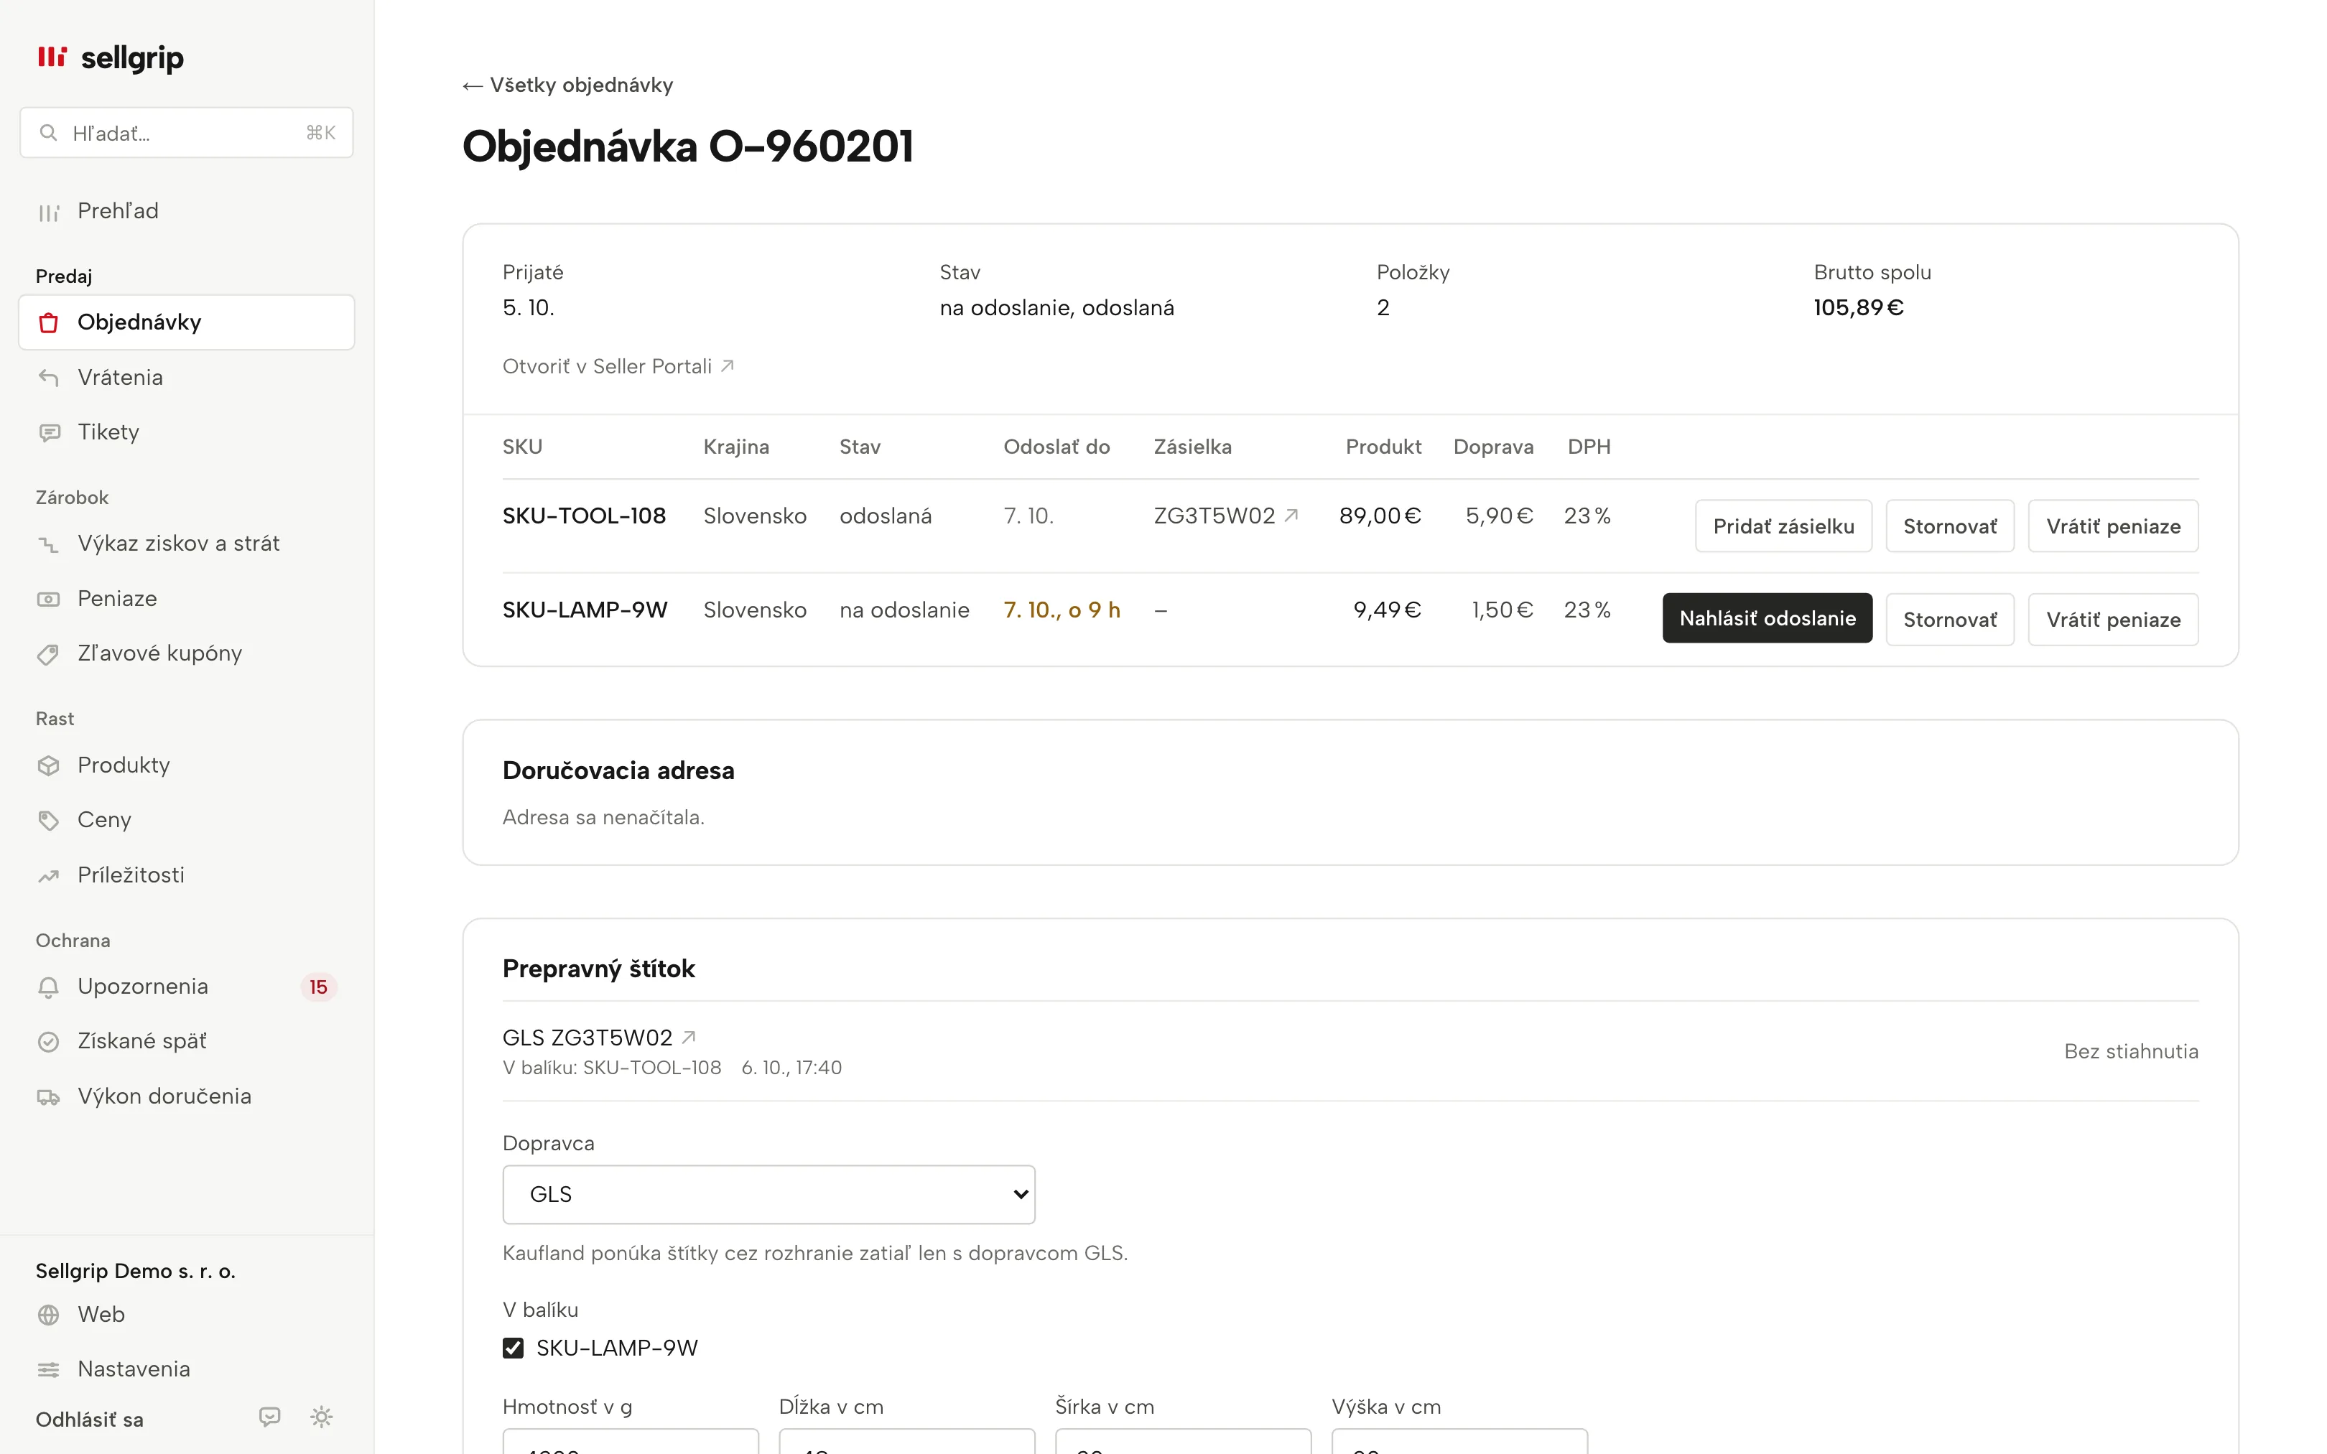The image size is (2327, 1454).
Task: Go back to Všetky objednávky
Action: 567,85
